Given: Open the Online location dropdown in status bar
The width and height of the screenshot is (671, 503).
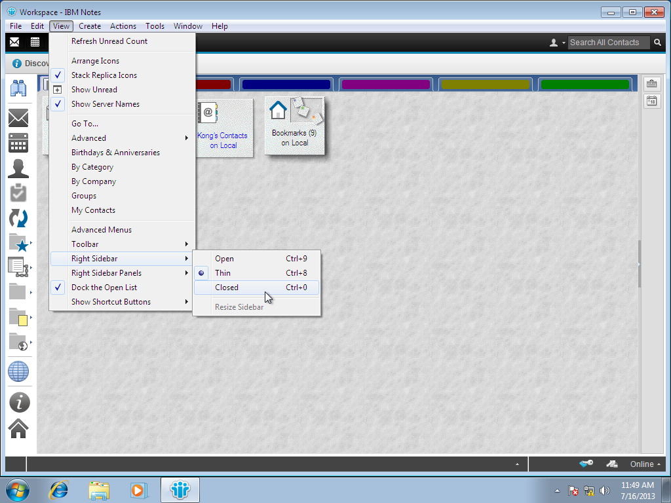Looking at the screenshot, I should pyautogui.click(x=645, y=464).
